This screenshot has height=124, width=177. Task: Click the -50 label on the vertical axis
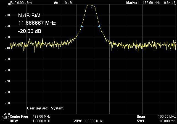pos(5,59)
